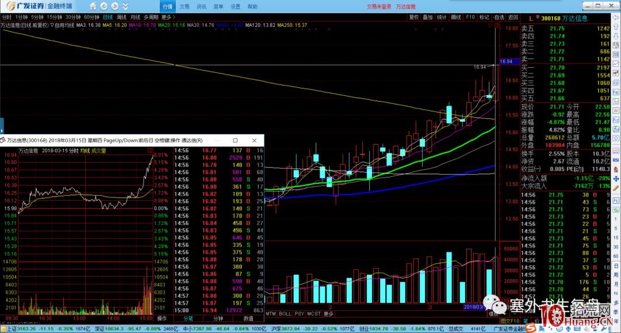Click the 创业 index in status bar
Viewport: 621px width, 333px height.
tap(401, 328)
